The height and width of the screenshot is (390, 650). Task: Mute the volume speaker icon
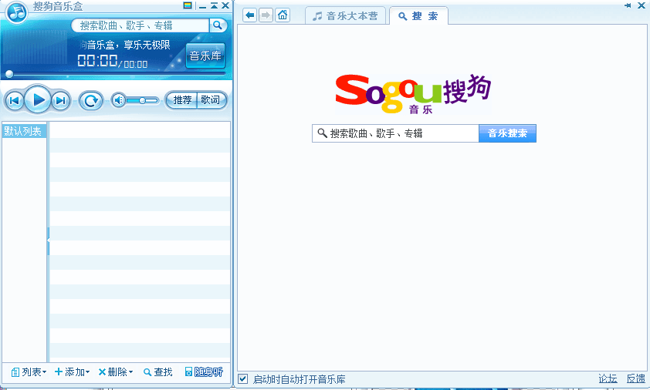(118, 100)
